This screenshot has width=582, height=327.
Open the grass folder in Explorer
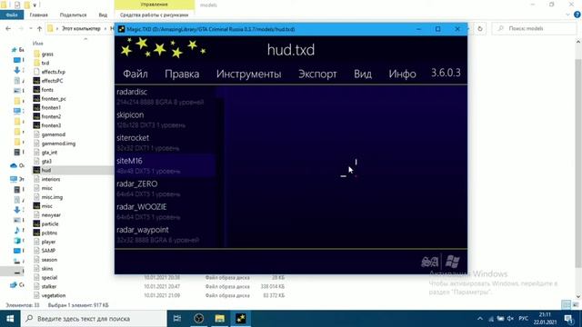[x=47, y=54]
